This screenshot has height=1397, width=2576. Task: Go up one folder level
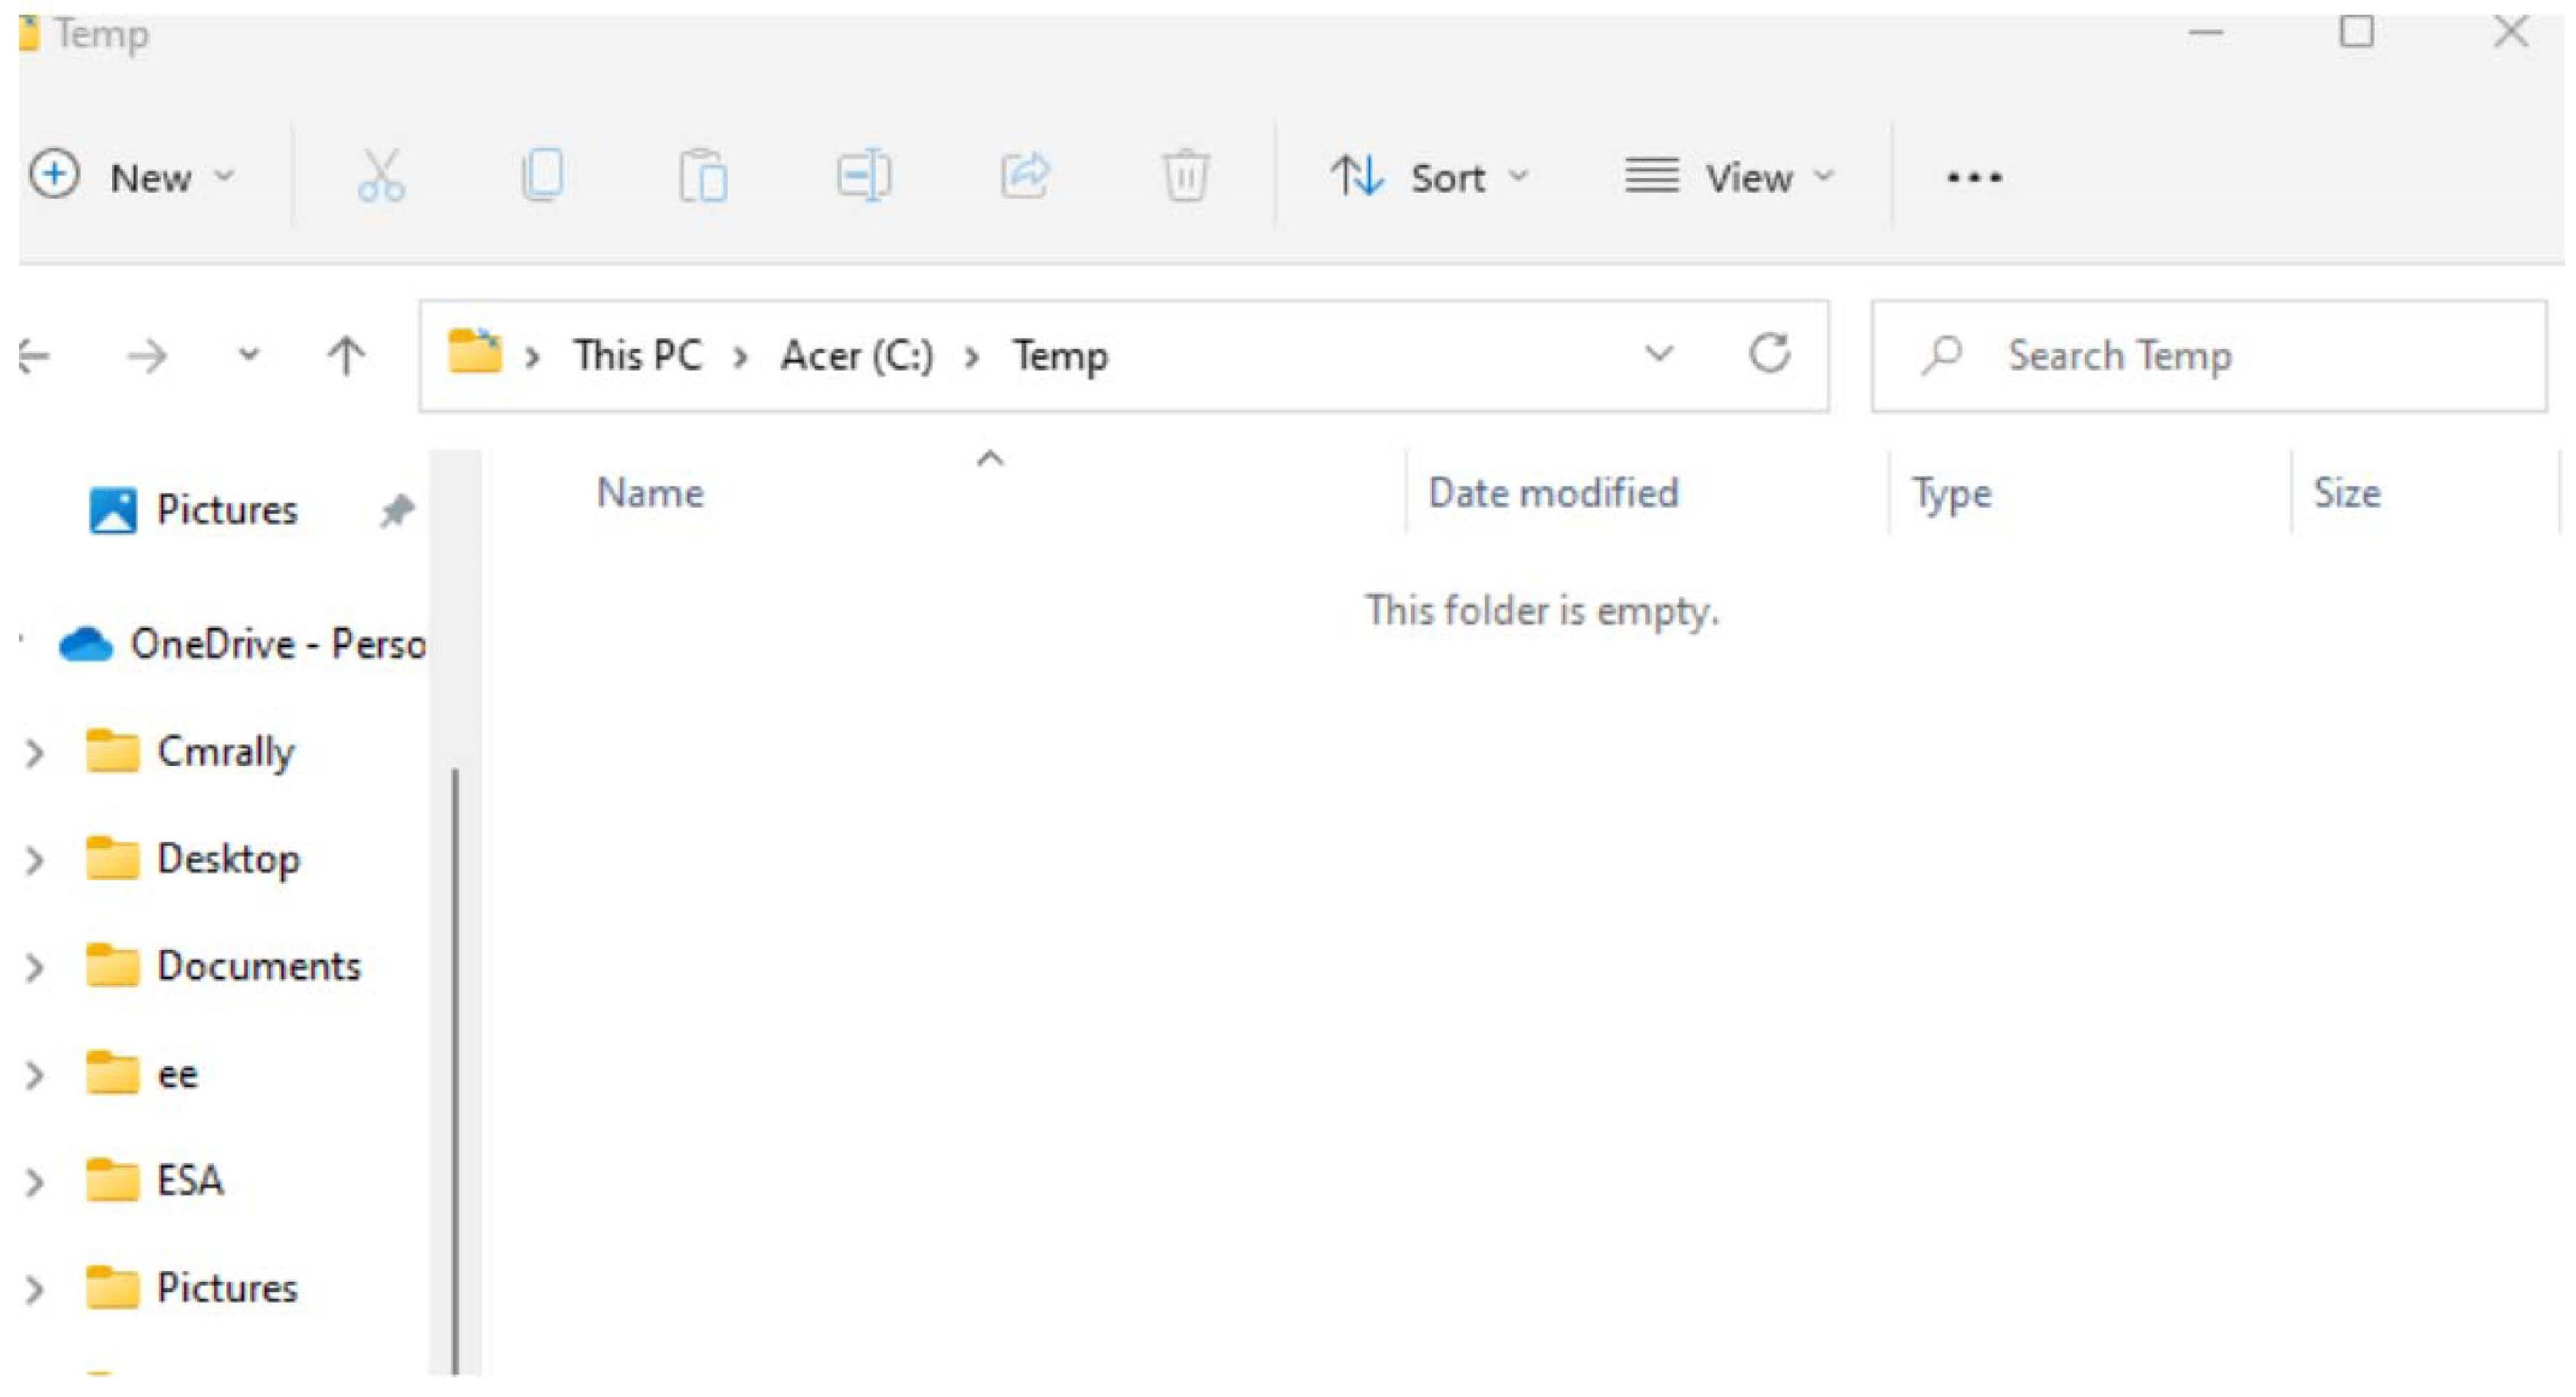coord(346,356)
